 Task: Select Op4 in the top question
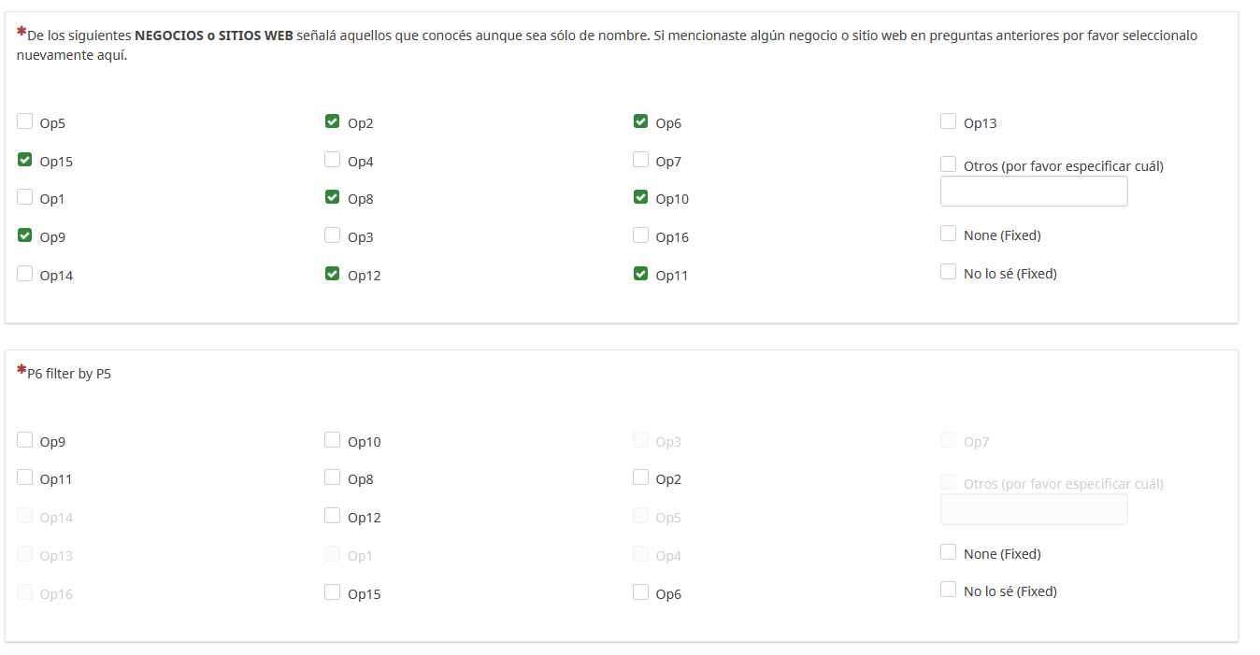click(333, 160)
